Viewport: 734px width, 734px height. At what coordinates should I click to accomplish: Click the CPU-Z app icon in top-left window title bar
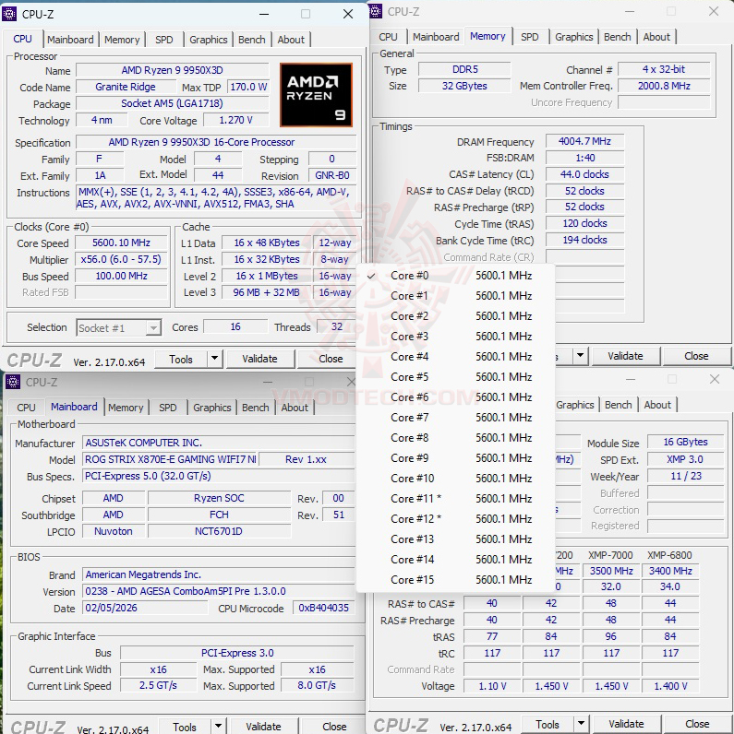[x=9, y=14]
